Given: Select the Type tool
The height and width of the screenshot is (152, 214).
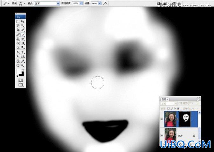Looking at the screenshot, I should [x=23, y=52].
